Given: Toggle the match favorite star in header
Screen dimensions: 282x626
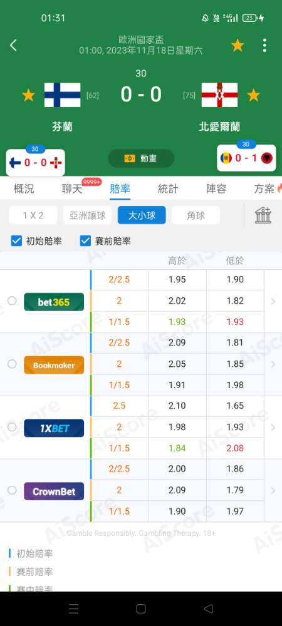Looking at the screenshot, I should [x=238, y=46].
